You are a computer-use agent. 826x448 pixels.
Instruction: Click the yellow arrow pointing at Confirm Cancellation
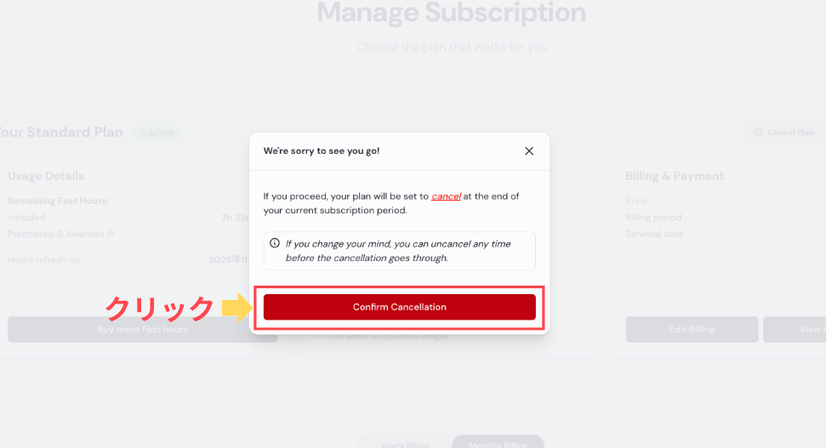click(237, 308)
